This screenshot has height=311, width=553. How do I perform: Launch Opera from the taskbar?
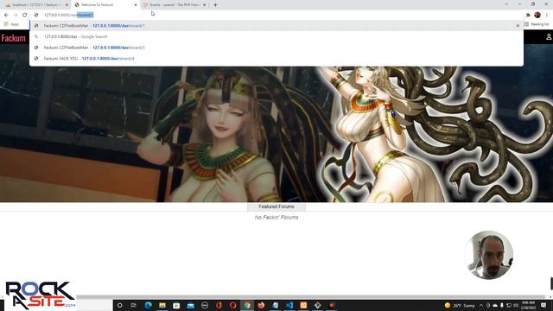pyautogui.click(x=232, y=305)
